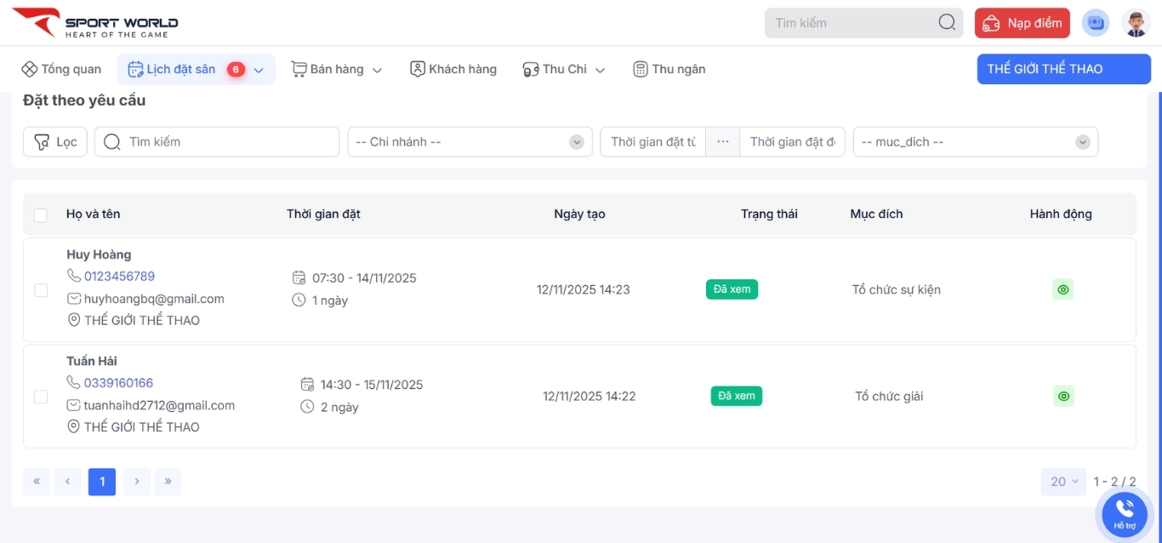
Task: Click the Hỗ trợ phone support button
Action: (1124, 513)
